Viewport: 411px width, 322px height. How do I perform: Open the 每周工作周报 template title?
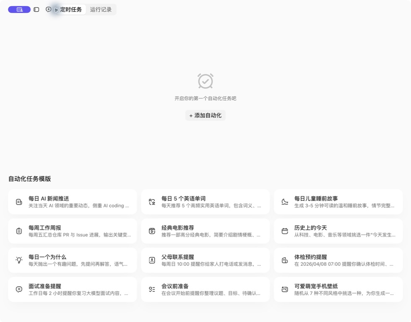pos(45,228)
